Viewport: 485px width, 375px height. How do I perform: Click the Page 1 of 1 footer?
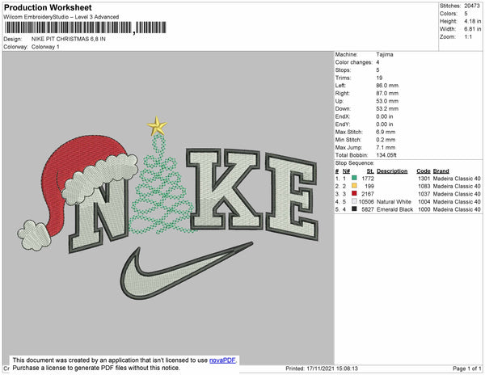466,369
